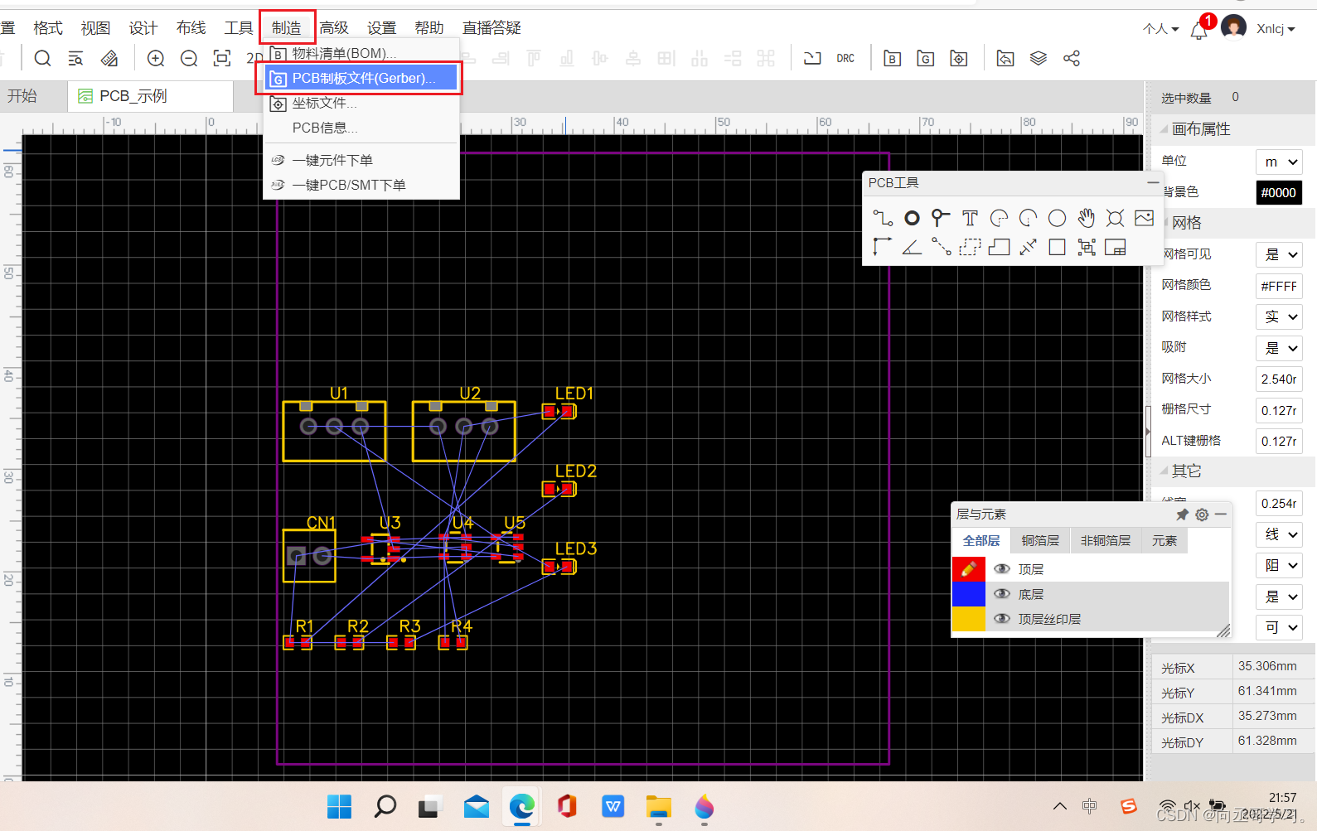This screenshot has height=831, width=1317.
Task: Select the hole tool in PCB工具
Action: (x=1115, y=219)
